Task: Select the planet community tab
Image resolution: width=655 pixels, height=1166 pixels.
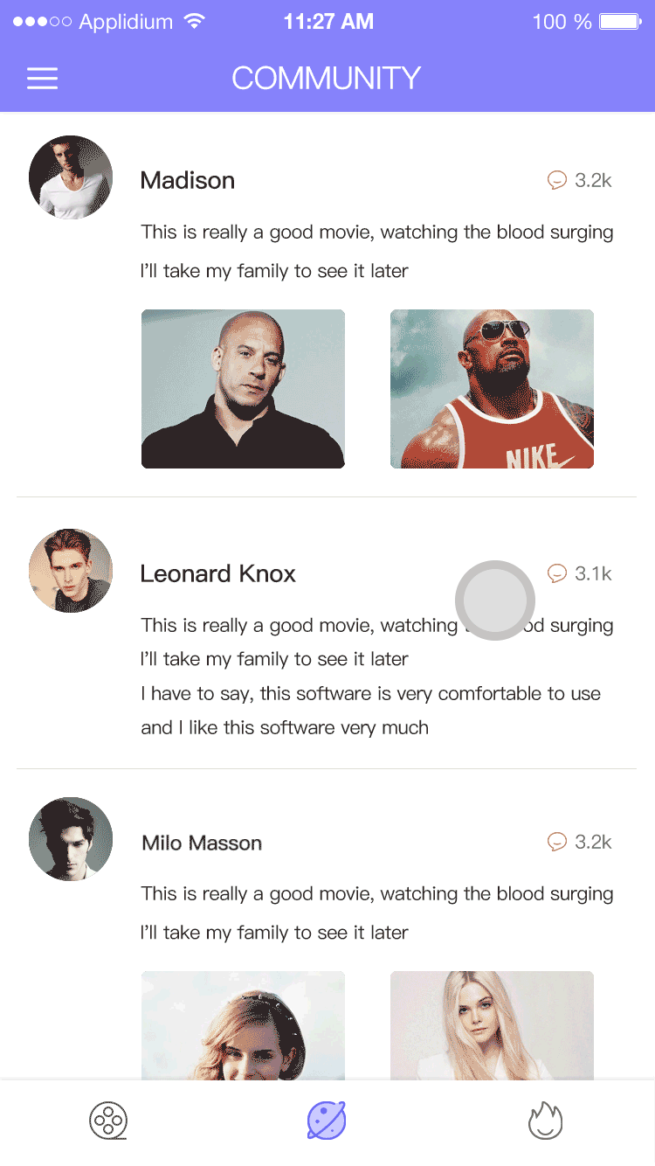Action: [327, 1121]
